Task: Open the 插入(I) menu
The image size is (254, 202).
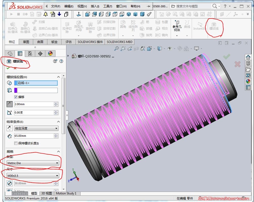Action: [95, 6]
